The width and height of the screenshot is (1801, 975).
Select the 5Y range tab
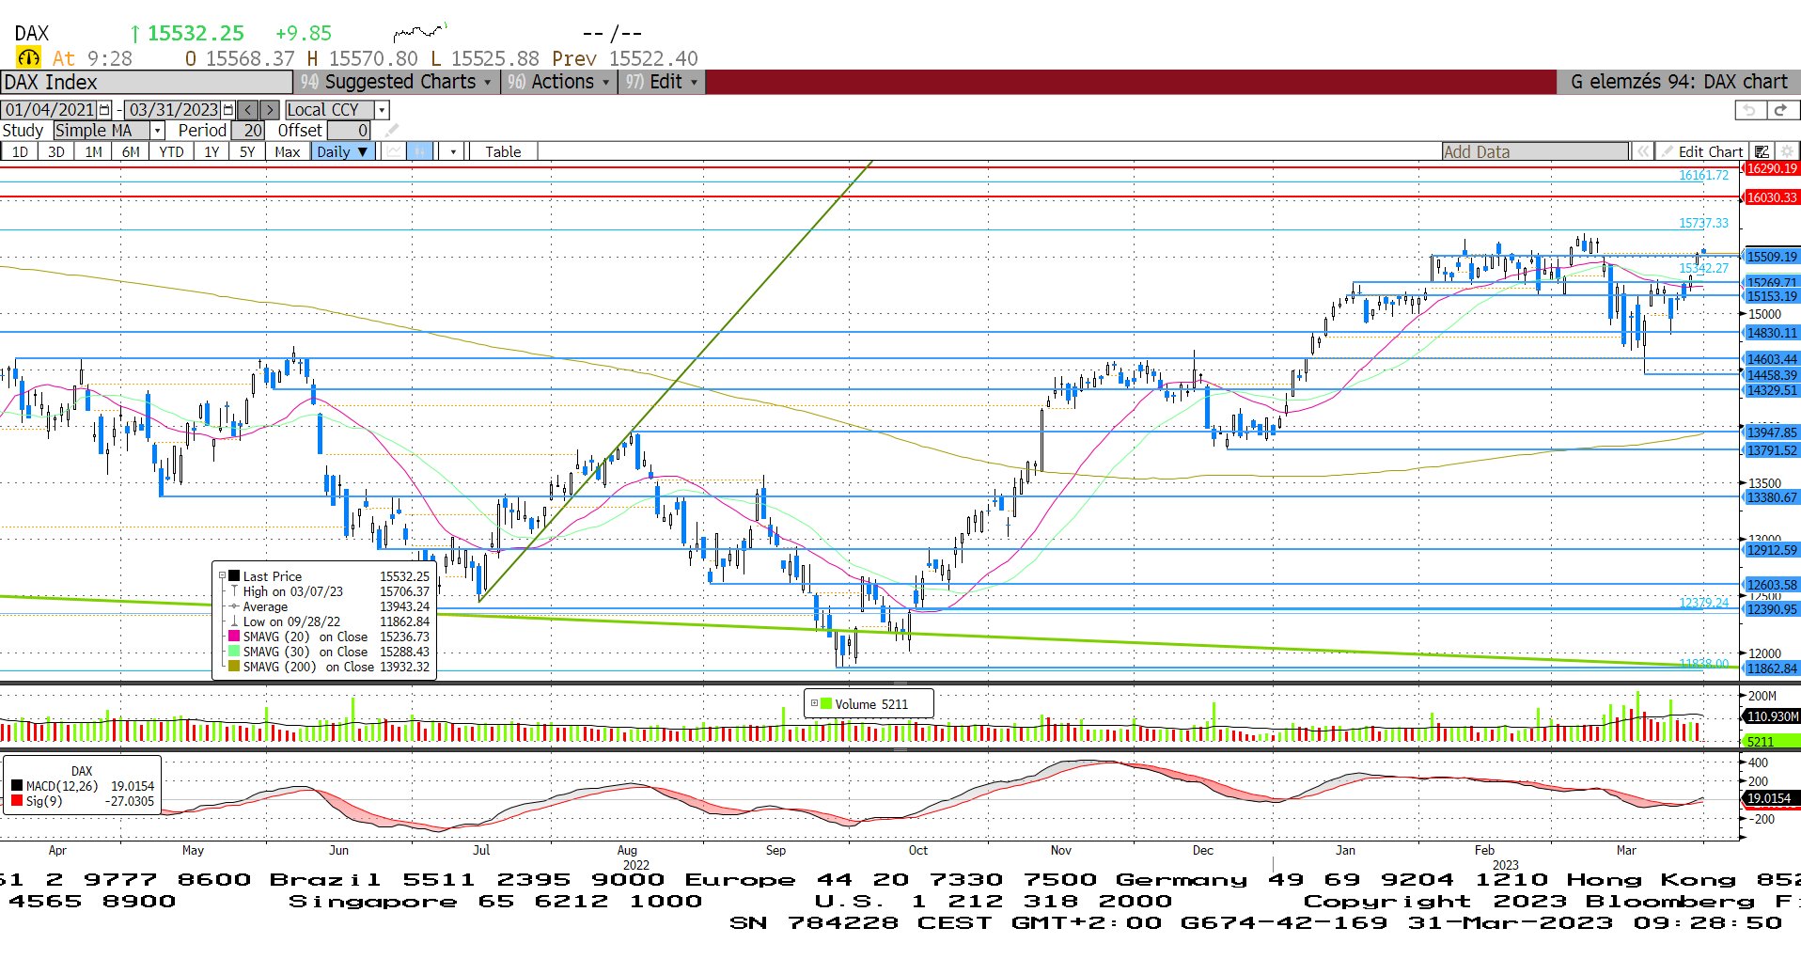(247, 151)
